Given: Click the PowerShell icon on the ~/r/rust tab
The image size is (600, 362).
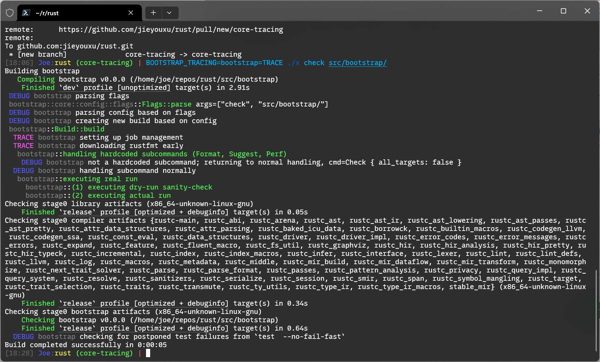Looking at the screenshot, I should coord(26,13).
